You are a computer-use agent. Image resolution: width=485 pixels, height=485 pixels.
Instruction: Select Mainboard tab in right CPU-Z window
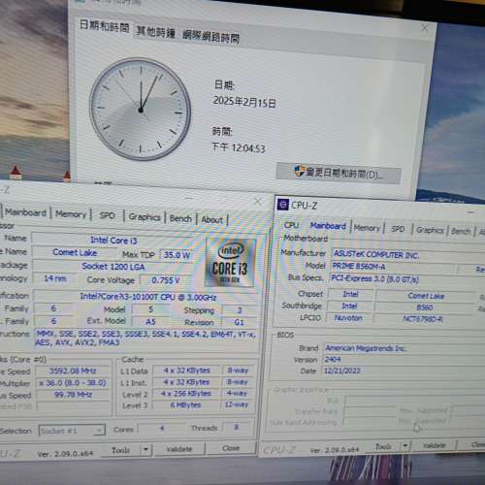coord(328,226)
